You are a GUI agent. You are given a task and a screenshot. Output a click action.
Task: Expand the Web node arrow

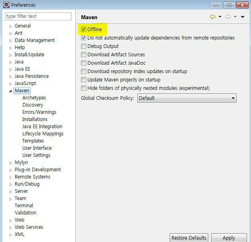[x=10, y=220]
